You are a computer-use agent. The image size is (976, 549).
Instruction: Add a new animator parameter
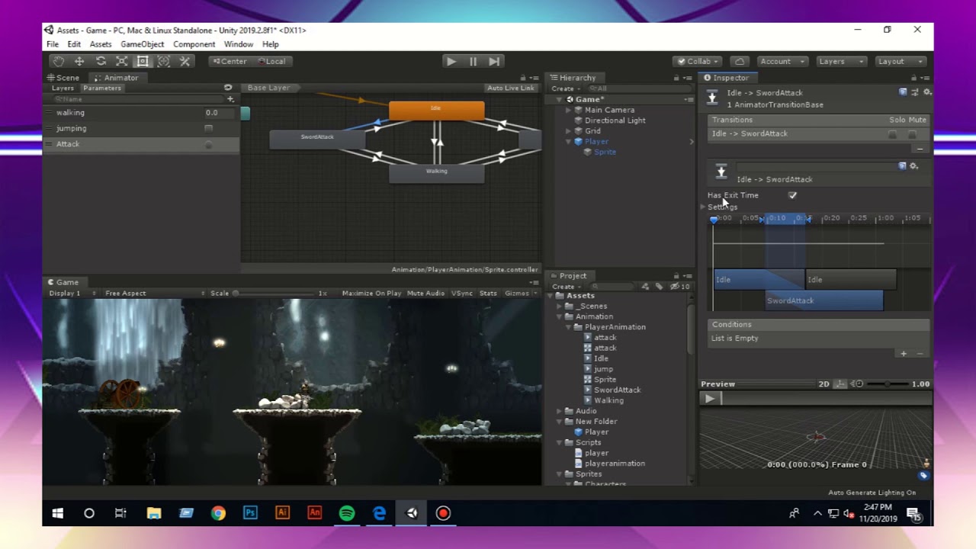230,99
